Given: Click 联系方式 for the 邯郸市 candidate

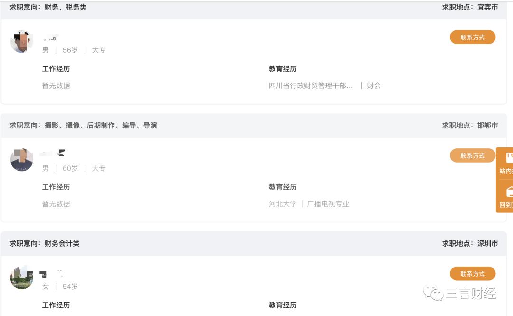Looking at the screenshot, I should click(x=473, y=155).
